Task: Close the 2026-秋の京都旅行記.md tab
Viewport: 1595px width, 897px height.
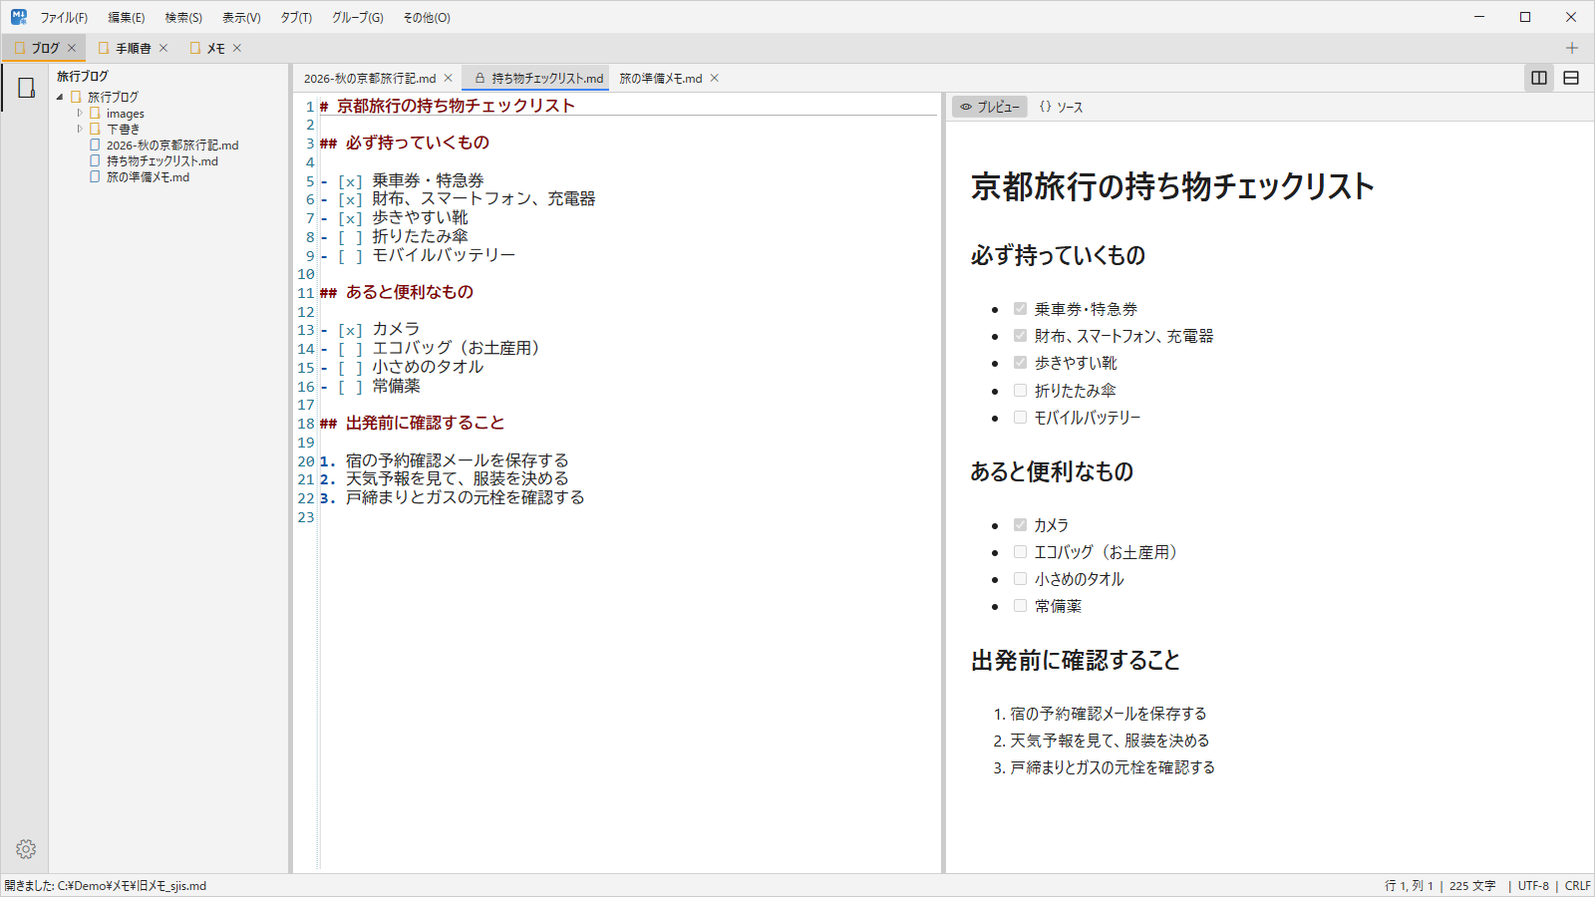Action: pos(449,78)
